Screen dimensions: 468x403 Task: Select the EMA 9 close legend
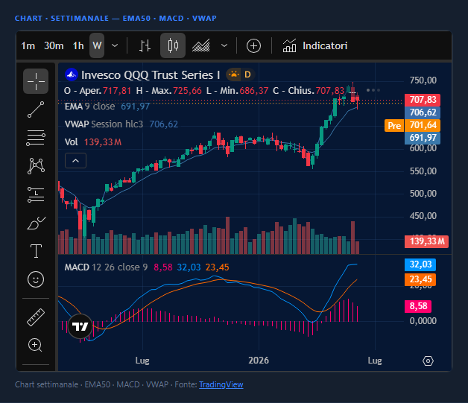[90, 107]
